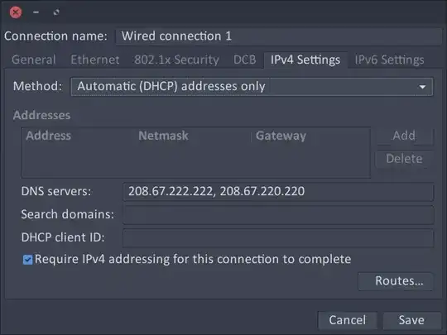Close the connection editor window
Screen dimensions: 447x335
16,12
